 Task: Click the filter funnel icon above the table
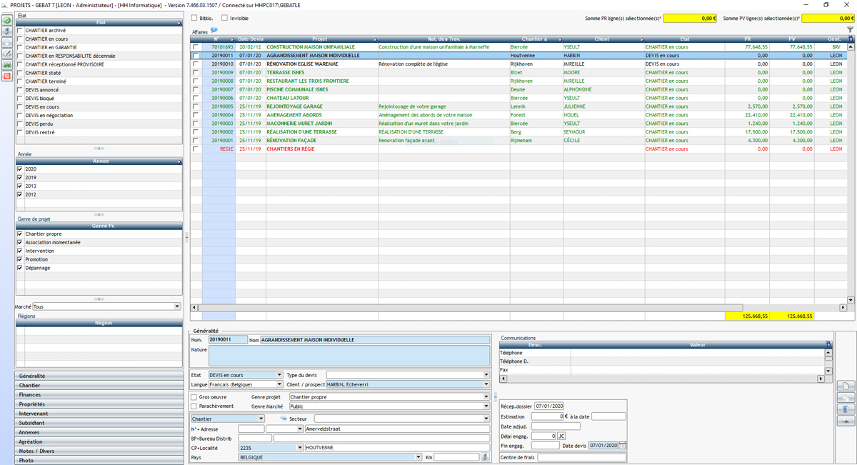[850, 30]
